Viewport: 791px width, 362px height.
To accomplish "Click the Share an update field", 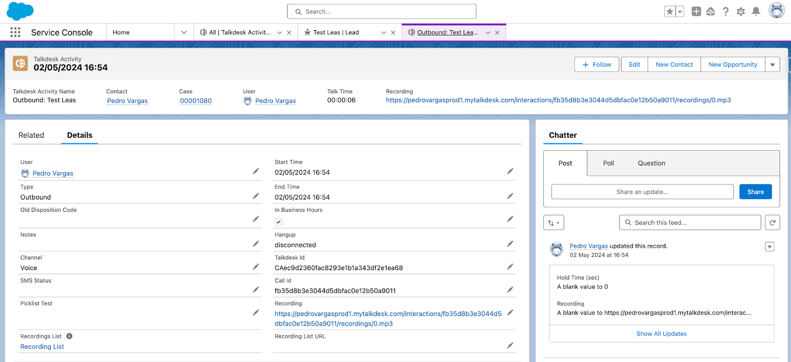I will point(642,192).
